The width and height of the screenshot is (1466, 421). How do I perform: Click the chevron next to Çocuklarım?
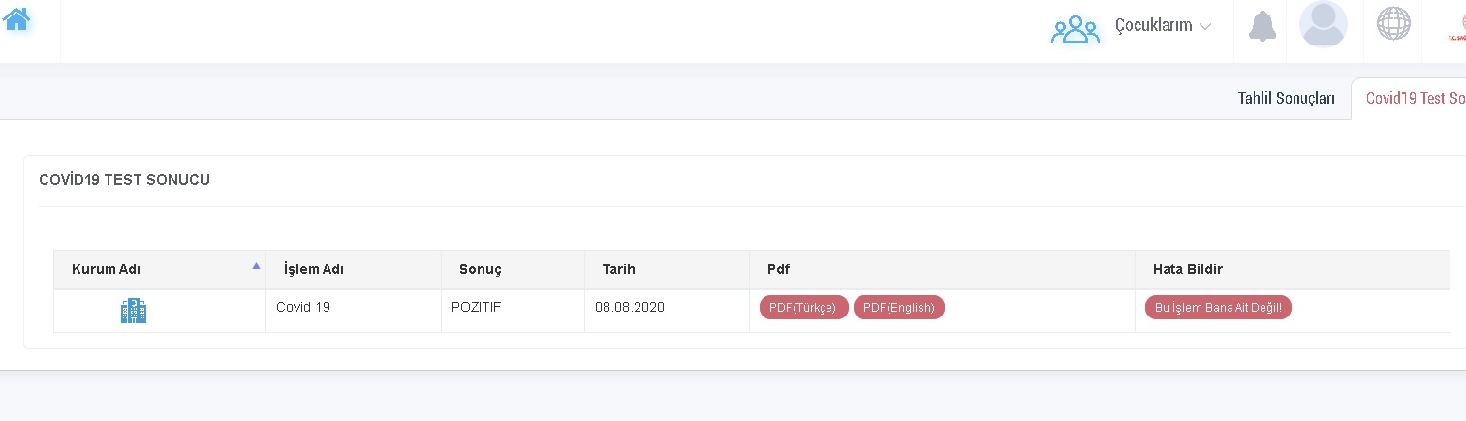coord(1205,27)
